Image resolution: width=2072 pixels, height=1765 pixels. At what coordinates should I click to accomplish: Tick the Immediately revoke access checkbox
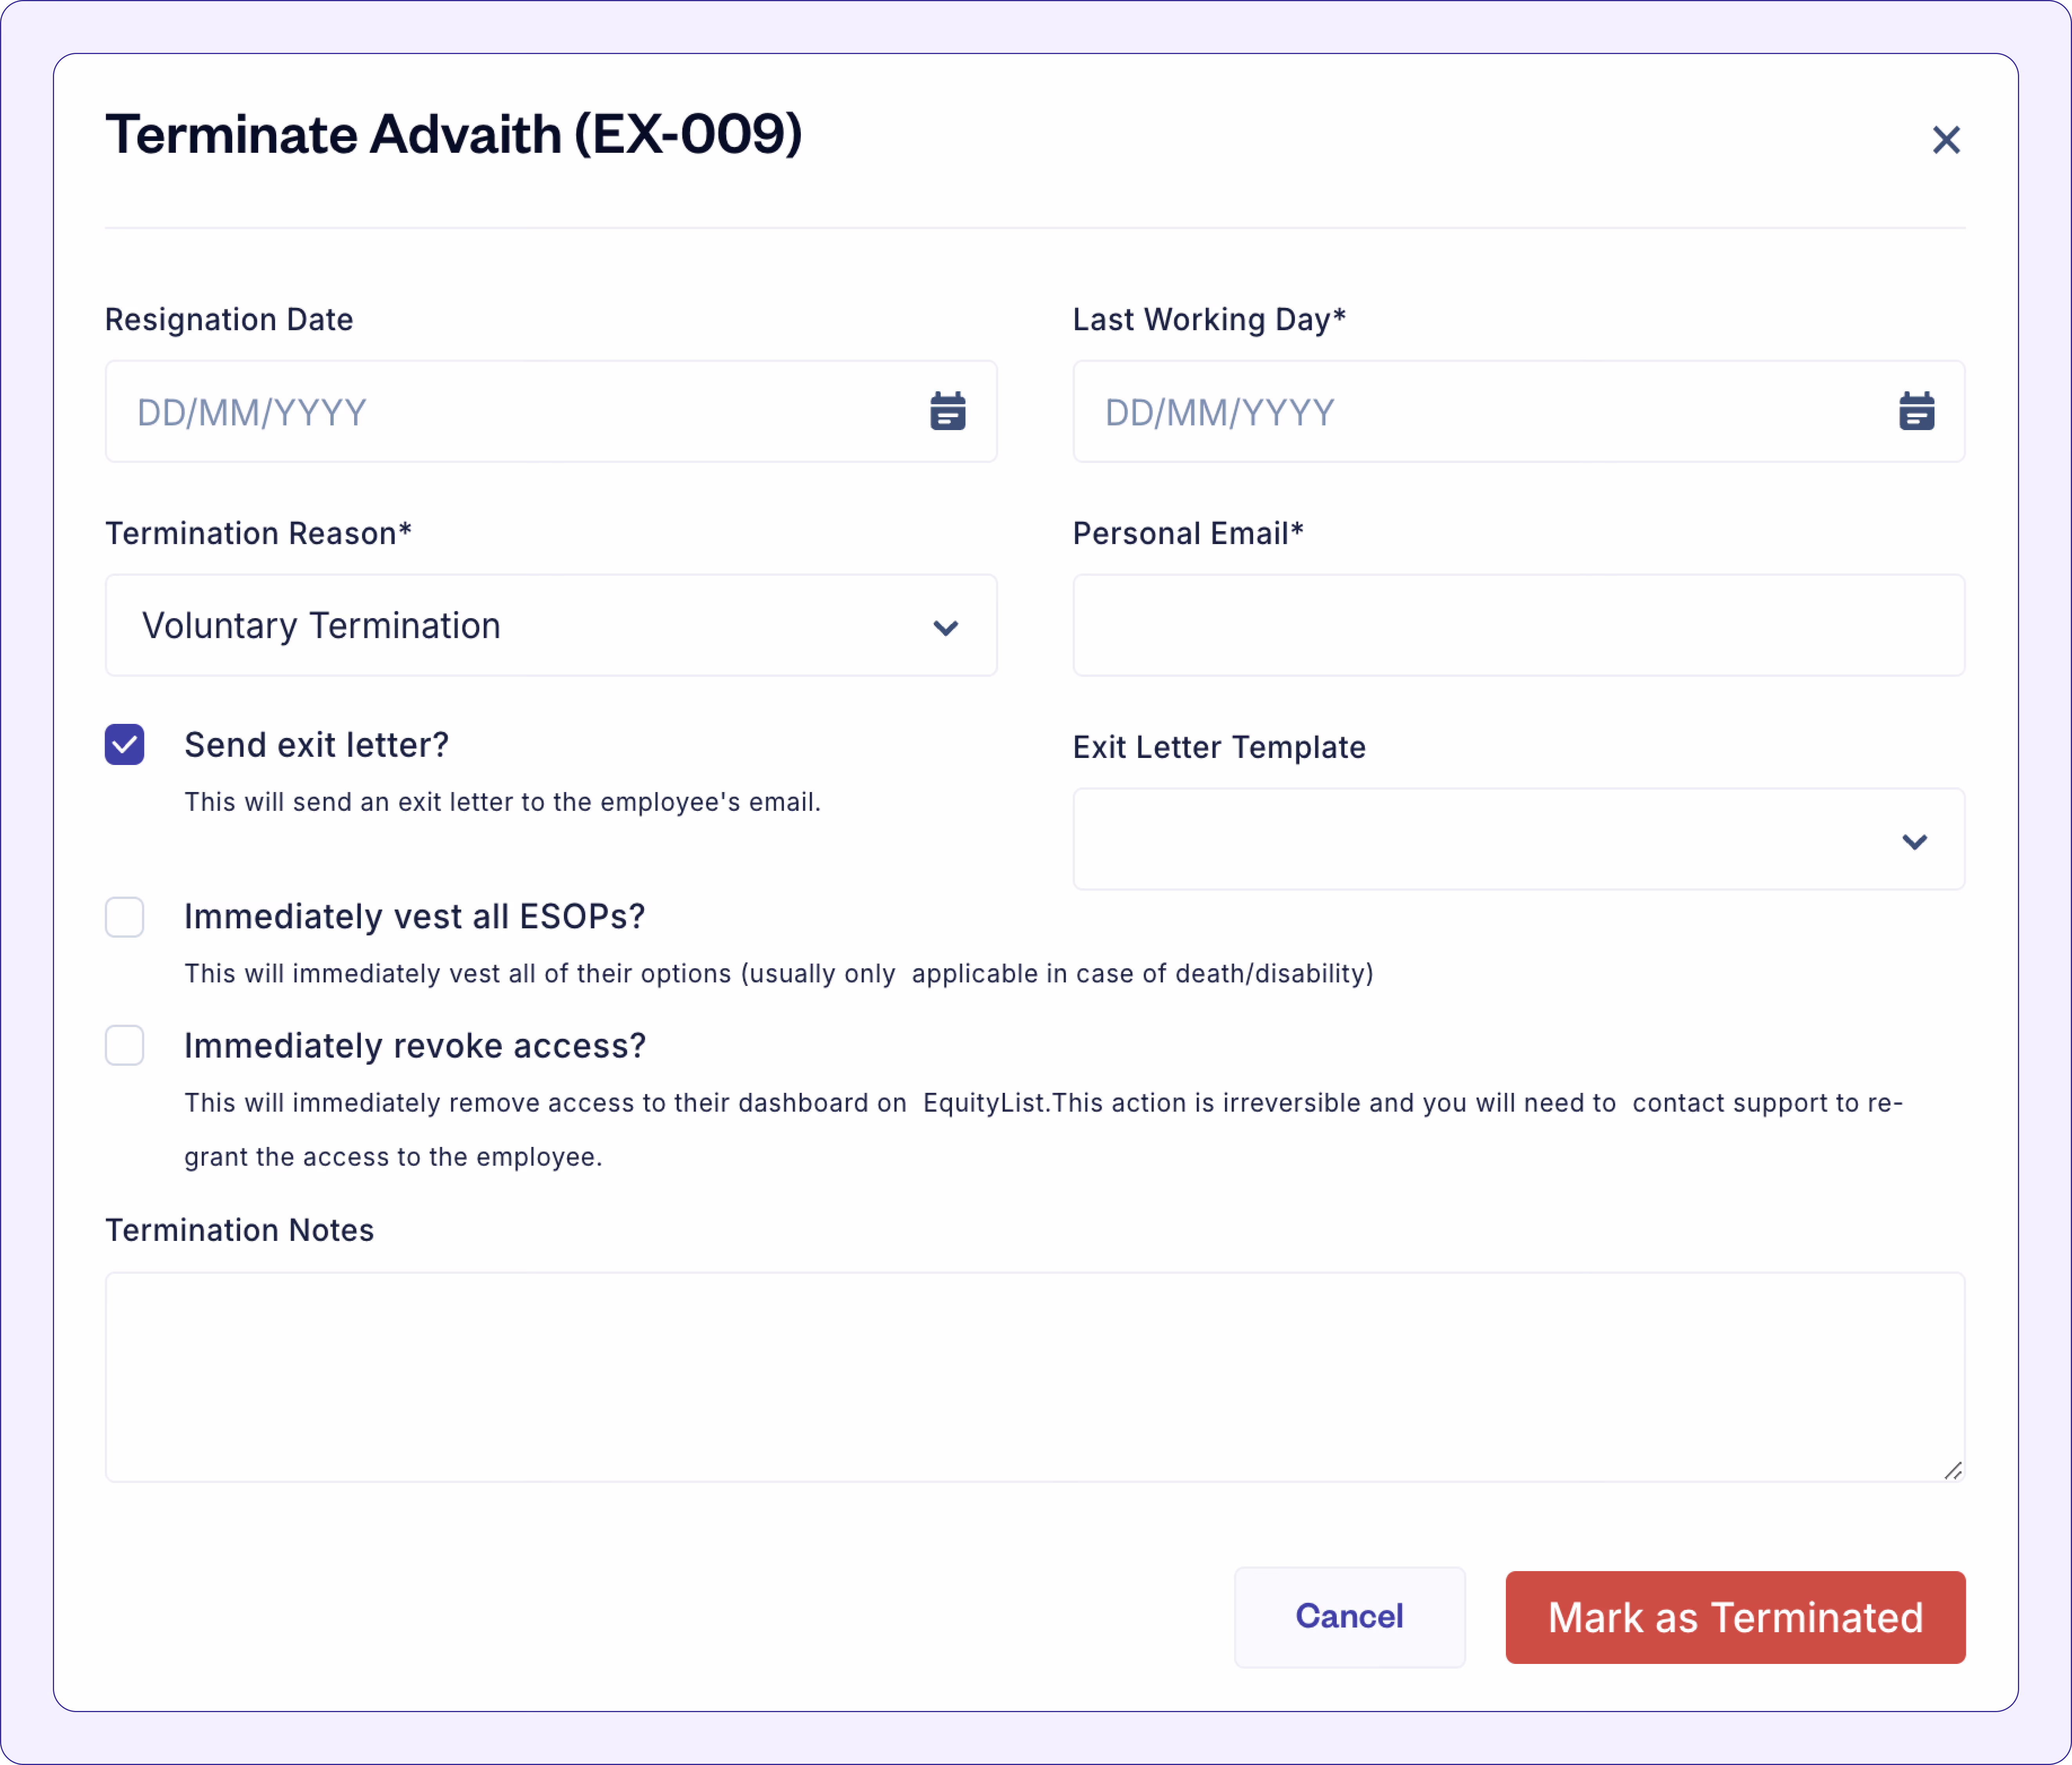(x=125, y=1045)
